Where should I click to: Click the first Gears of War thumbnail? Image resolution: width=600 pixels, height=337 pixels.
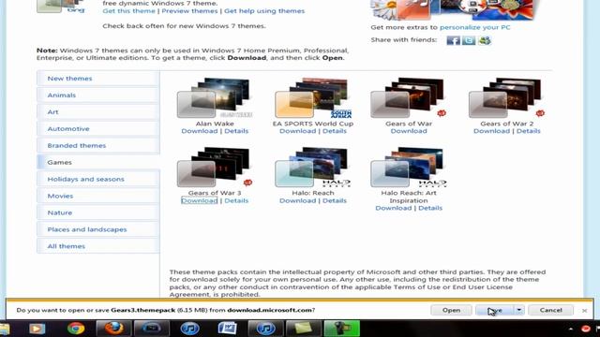[x=409, y=97]
